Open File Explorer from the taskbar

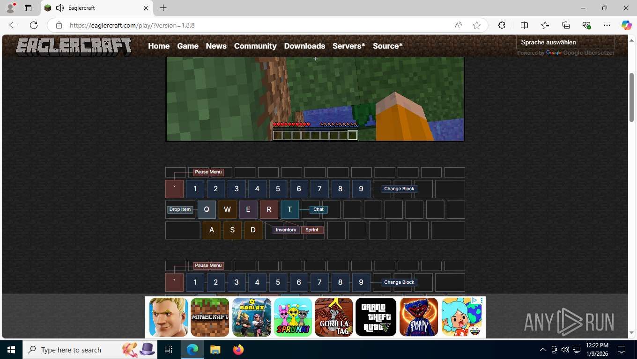point(215,350)
